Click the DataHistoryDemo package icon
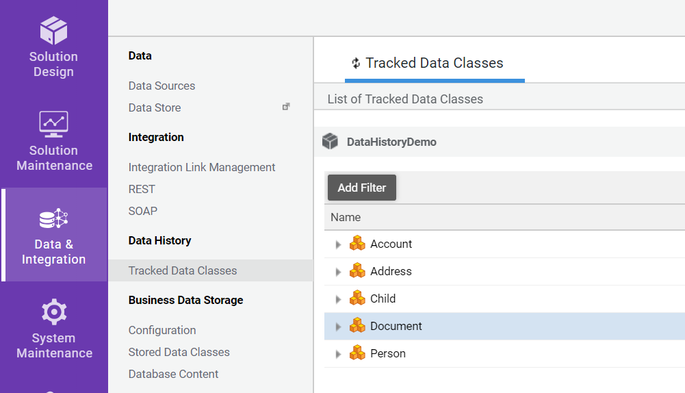685x393 pixels. (x=331, y=142)
